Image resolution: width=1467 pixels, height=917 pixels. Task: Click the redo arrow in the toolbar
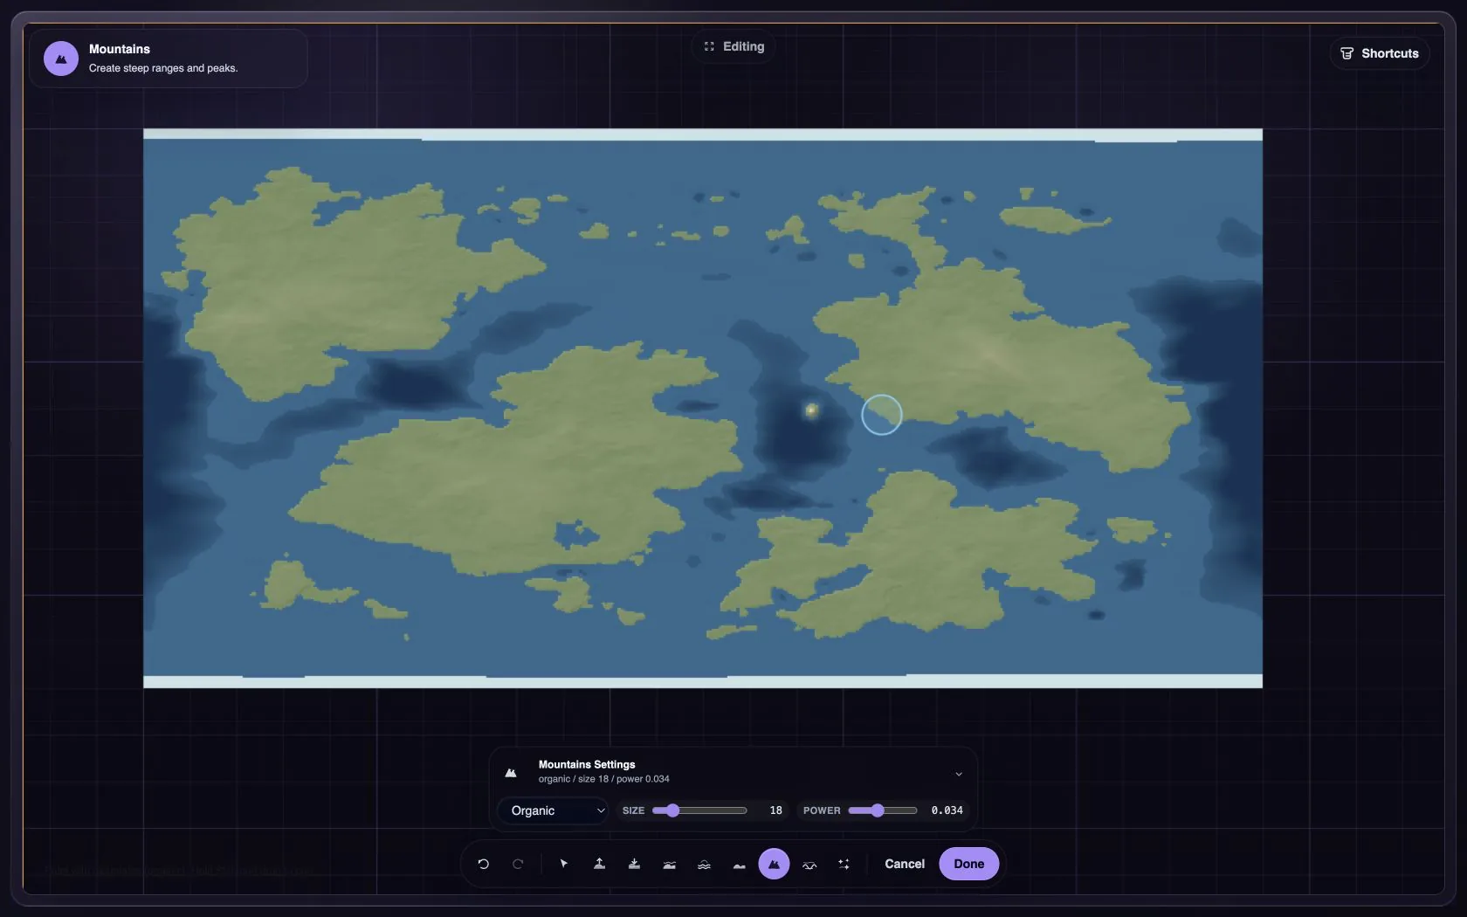(x=518, y=864)
